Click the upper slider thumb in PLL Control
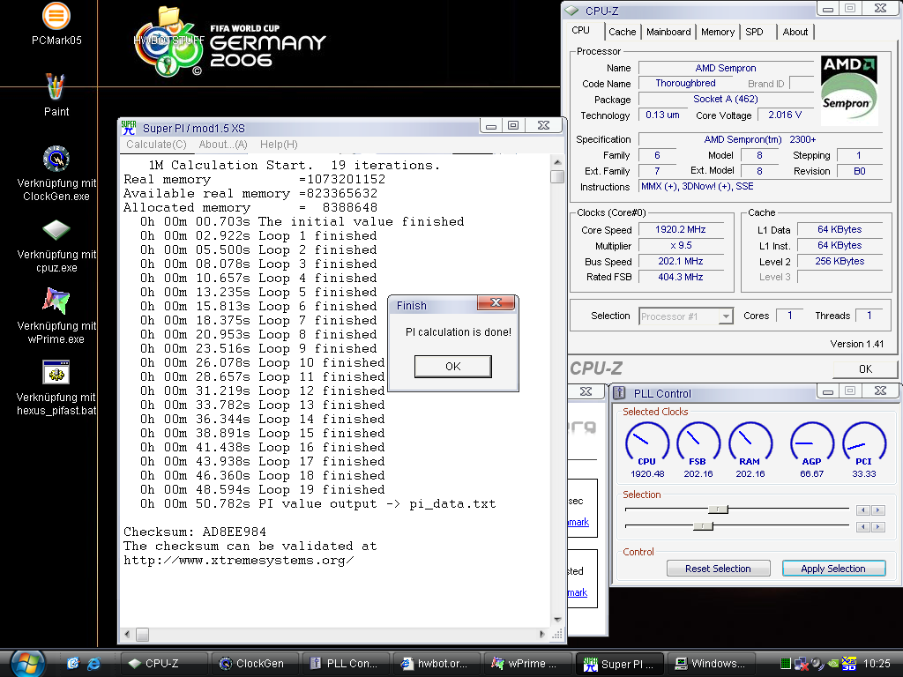 click(x=718, y=509)
